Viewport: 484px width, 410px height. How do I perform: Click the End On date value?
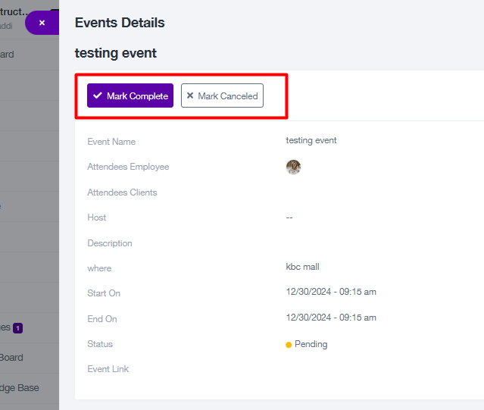(x=331, y=318)
